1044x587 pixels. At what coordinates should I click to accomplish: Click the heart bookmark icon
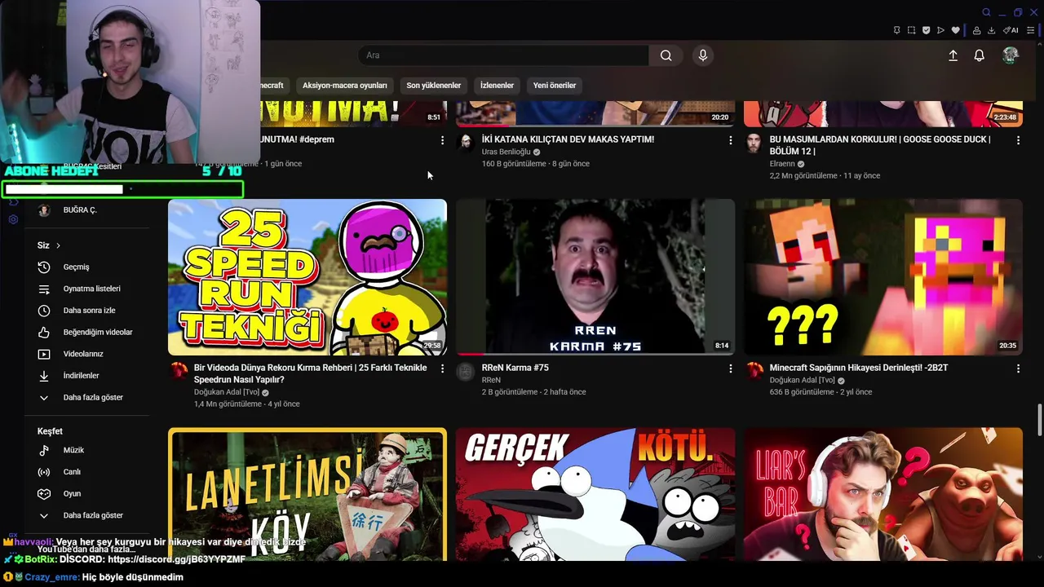click(956, 30)
